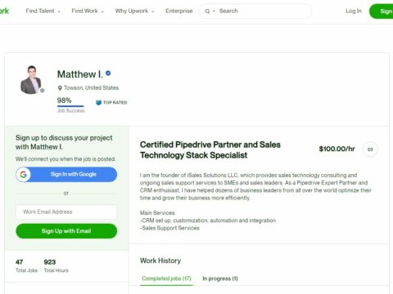Copy profile link with the round link icon
Viewport: 393px width, 294px height.
(x=370, y=149)
